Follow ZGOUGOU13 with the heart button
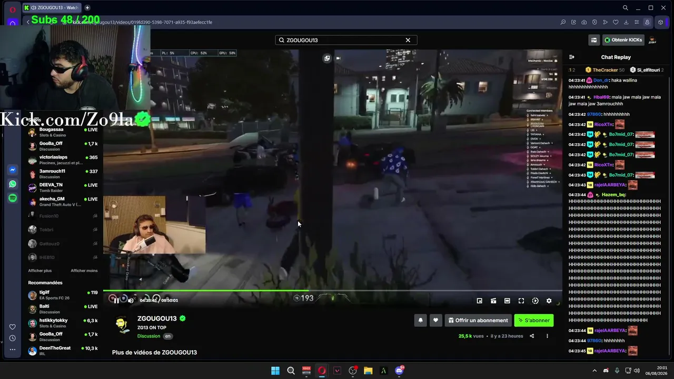 click(x=435, y=320)
